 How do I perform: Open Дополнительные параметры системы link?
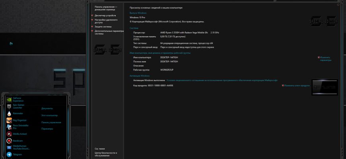[x=109, y=33]
